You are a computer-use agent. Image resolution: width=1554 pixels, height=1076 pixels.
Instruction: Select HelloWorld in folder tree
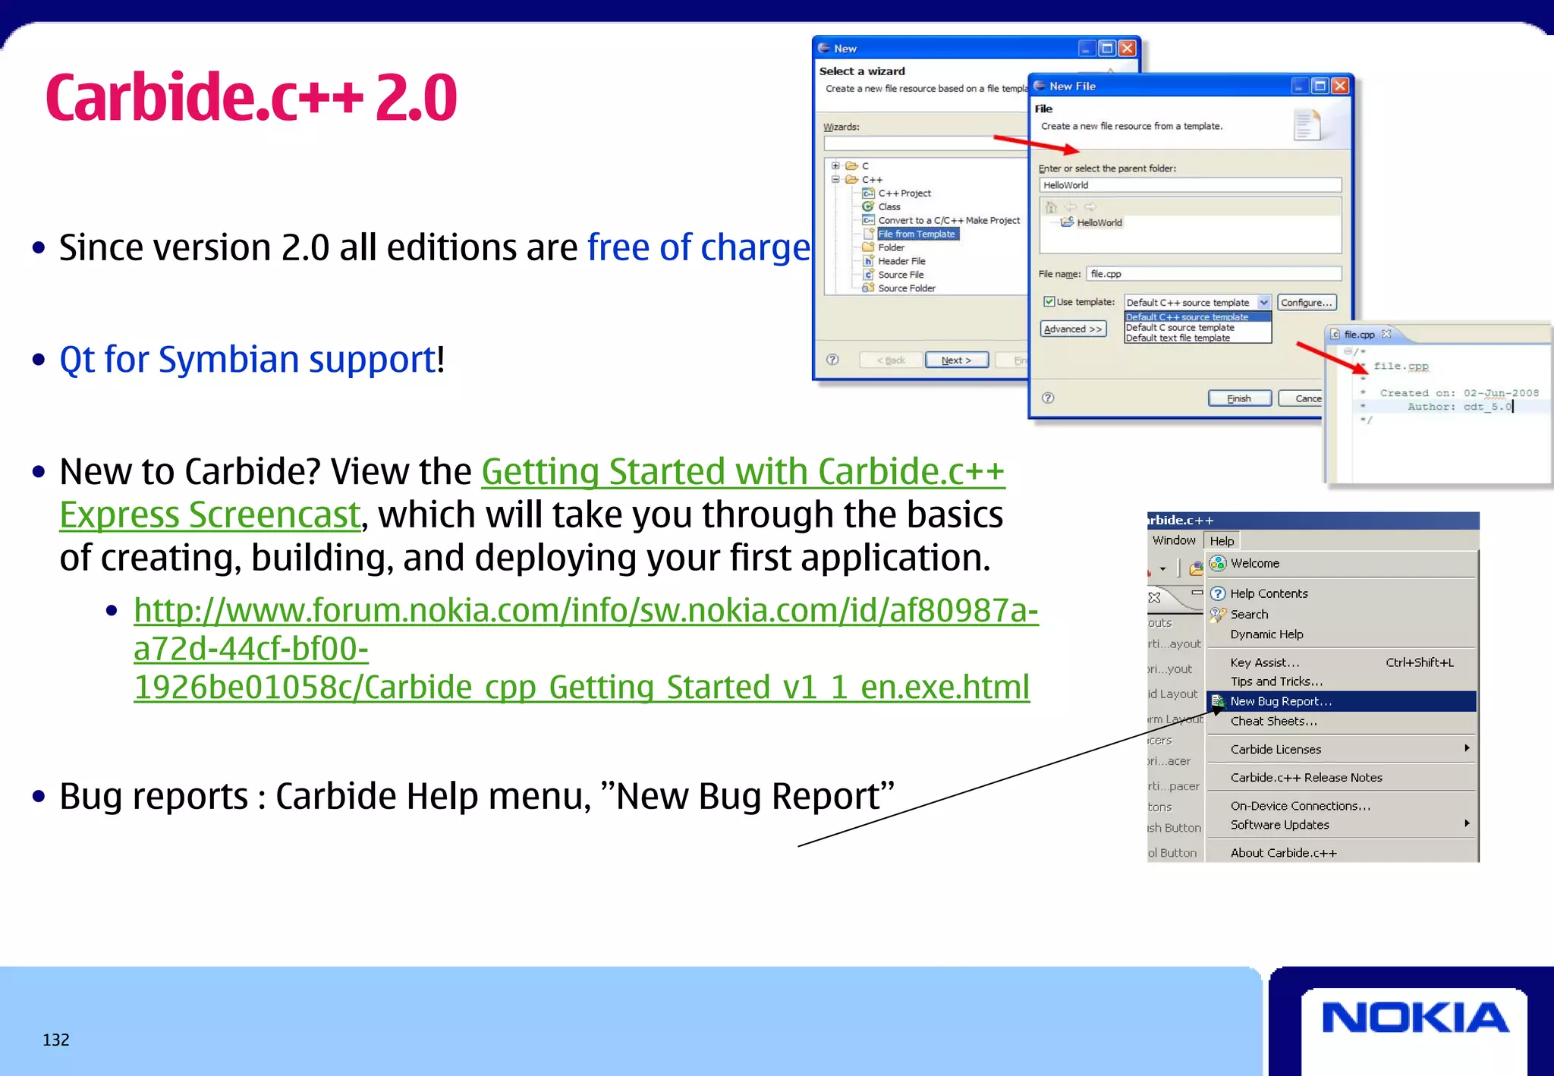tap(1099, 222)
